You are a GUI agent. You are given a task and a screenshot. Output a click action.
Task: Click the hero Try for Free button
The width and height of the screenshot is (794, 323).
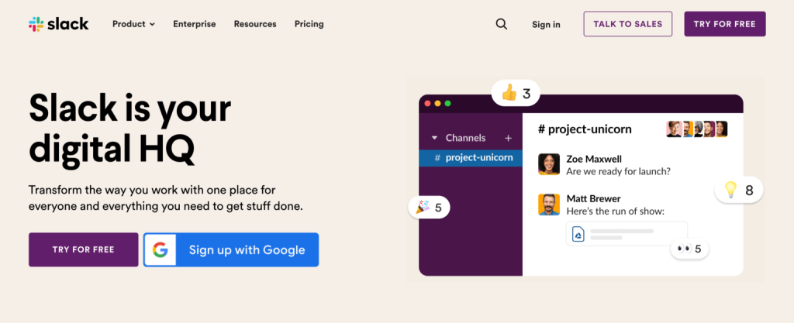84,249
